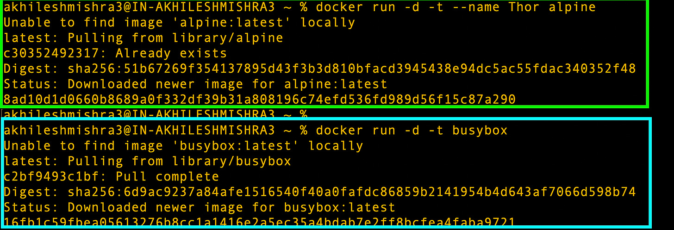Image resolution: width=674 pixels, height=230 pixels.
Task: Select line "Unable to find image 'busybox:latest' locally"
Action: click(183, 146)
